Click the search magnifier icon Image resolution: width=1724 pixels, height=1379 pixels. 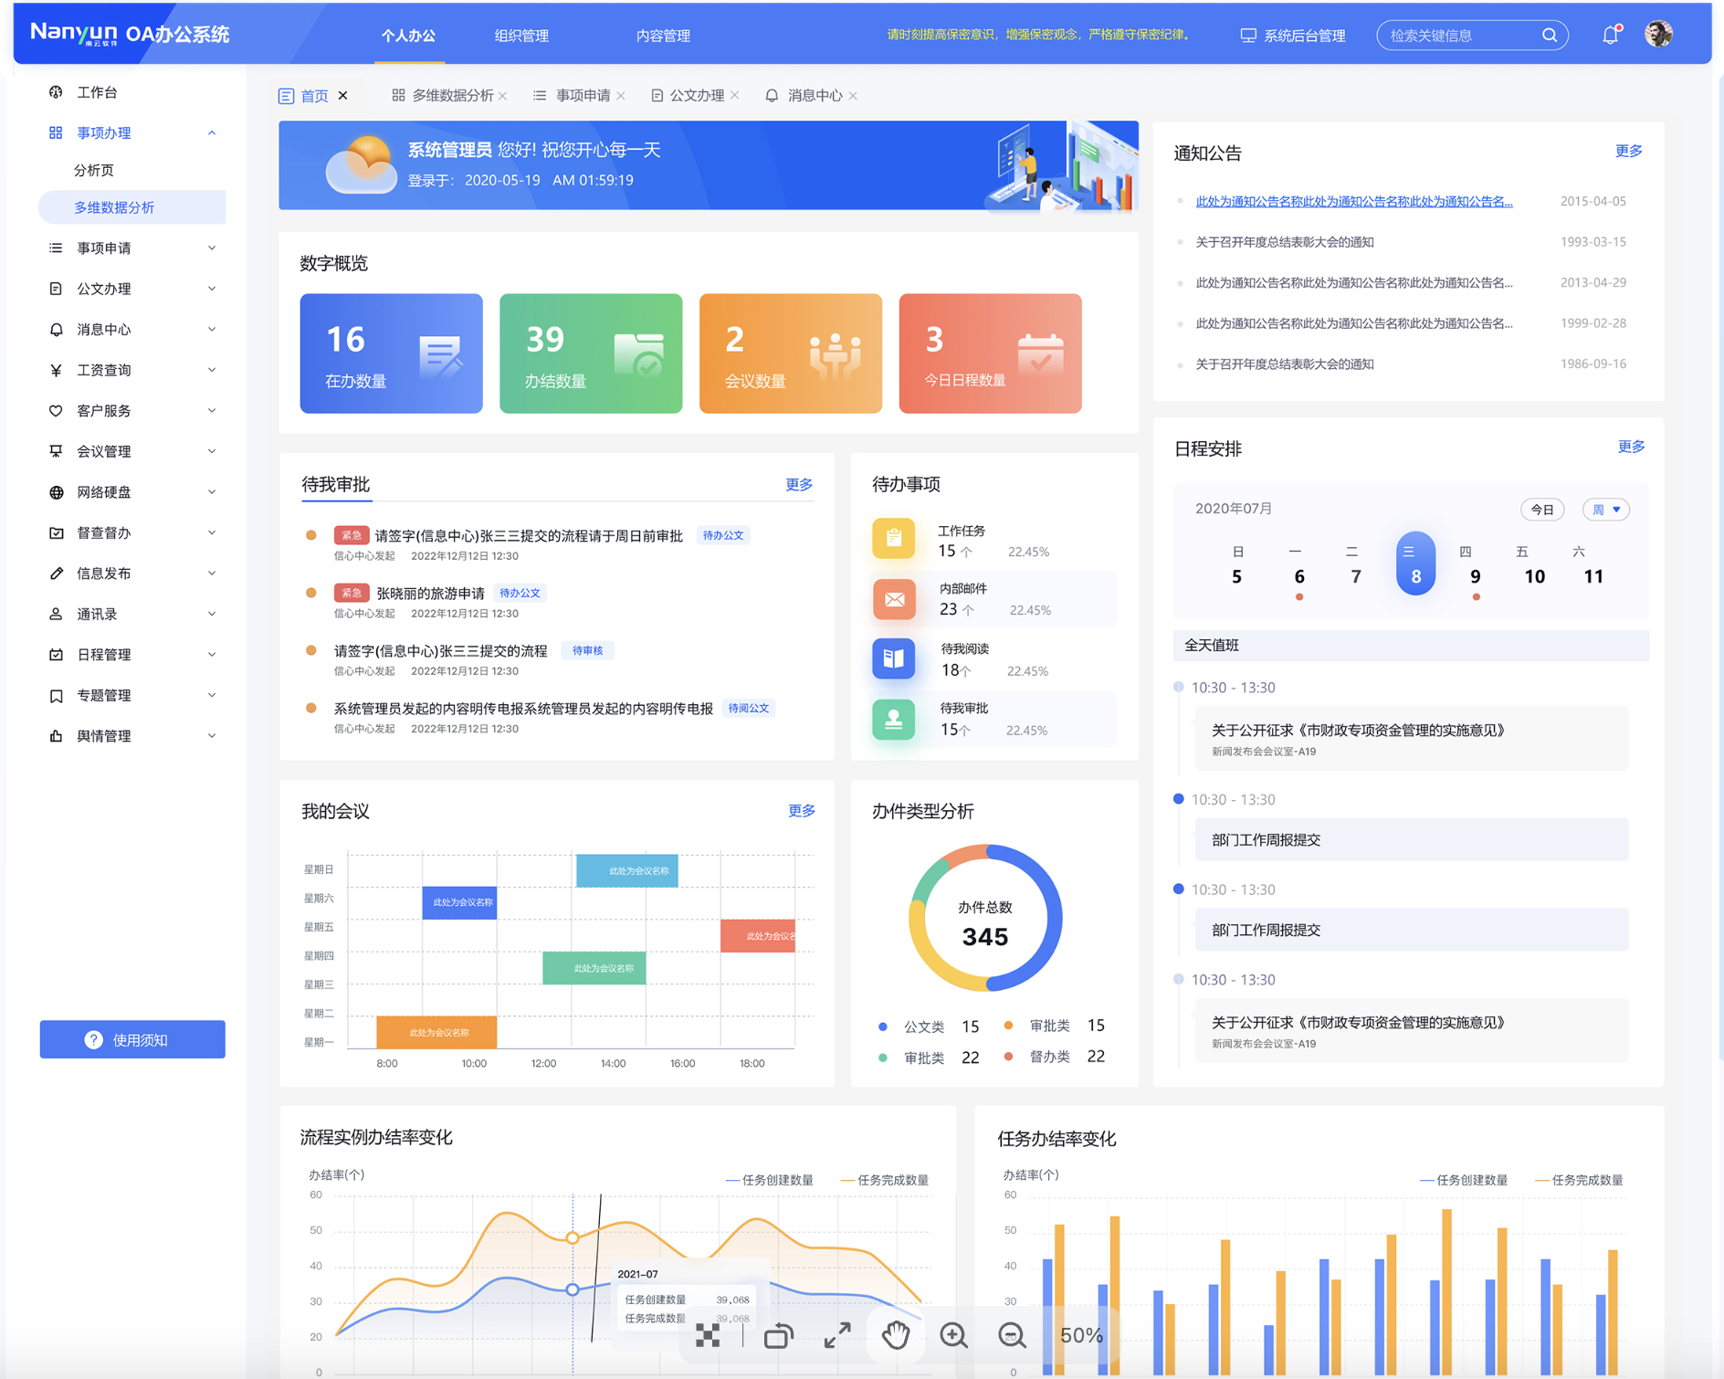pos(1550,35)
